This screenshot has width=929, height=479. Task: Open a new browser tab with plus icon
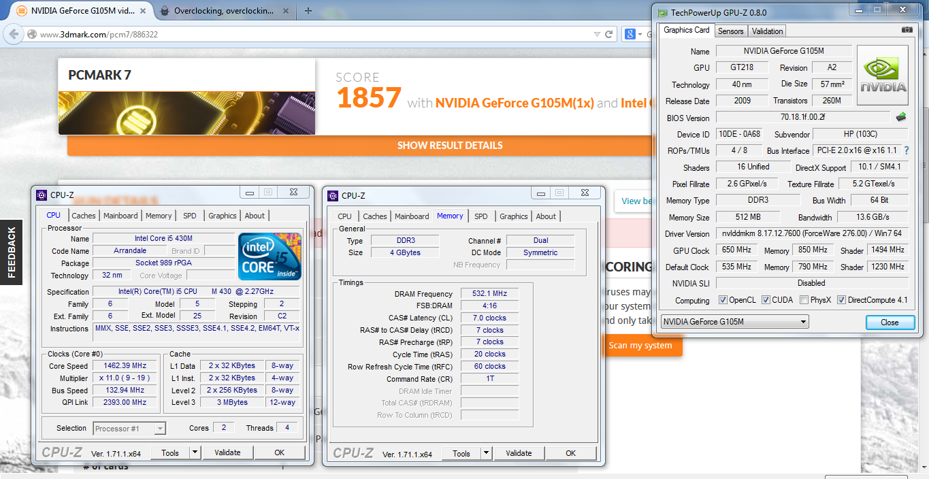click(x=308, y=11)
